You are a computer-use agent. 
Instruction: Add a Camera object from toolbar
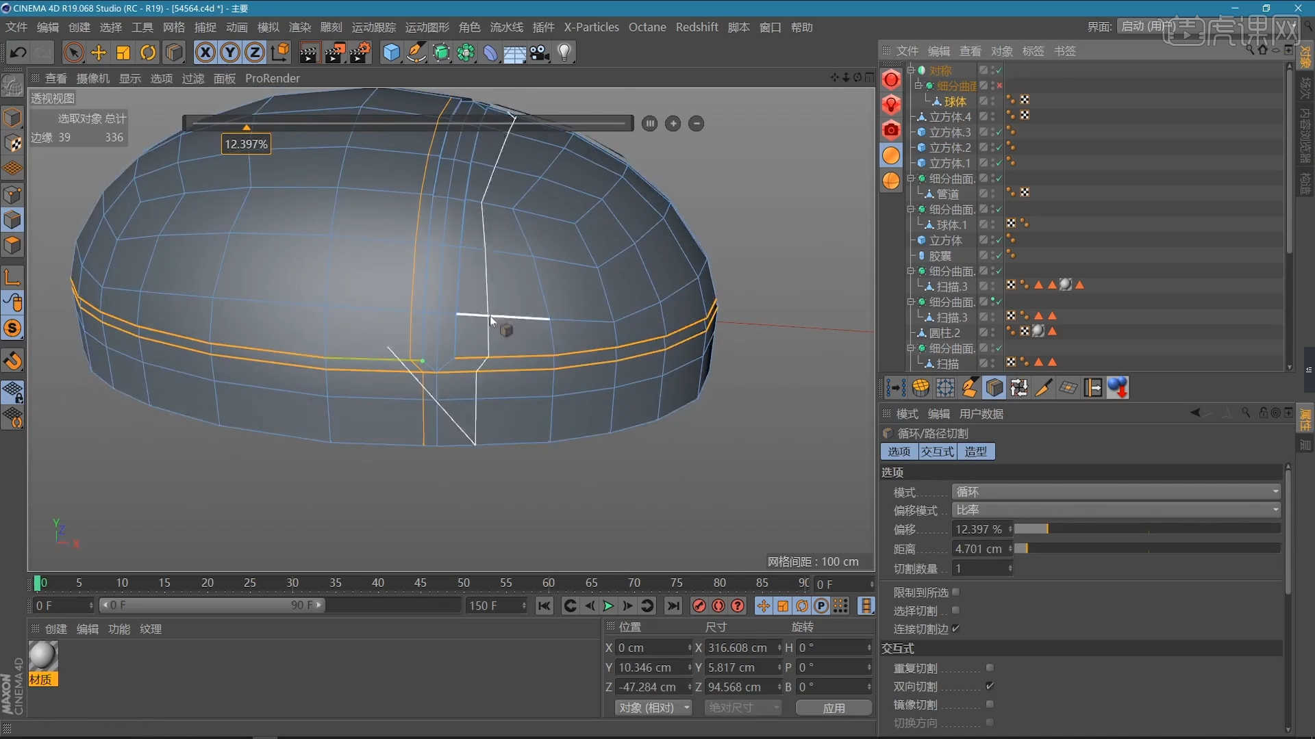point(540,53)
